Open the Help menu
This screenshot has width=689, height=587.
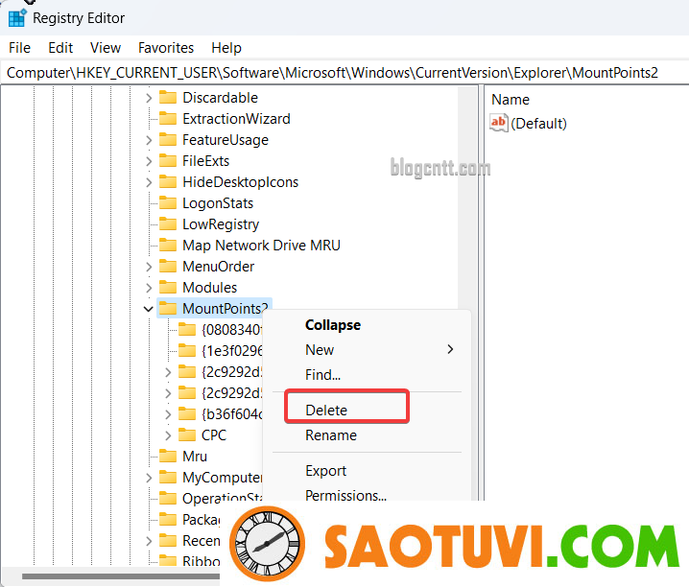pyautogui.click(x=226, y=47)
